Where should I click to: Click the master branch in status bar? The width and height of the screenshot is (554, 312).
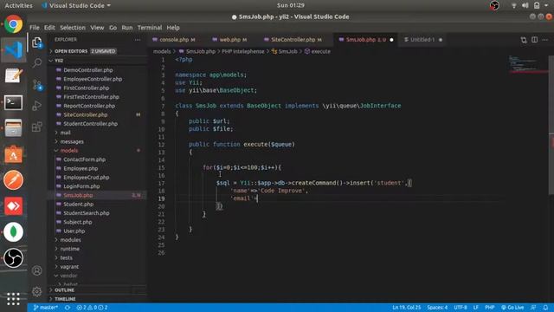tap(46, 308)
